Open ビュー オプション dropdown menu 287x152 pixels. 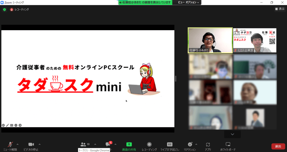pos(188,2)
